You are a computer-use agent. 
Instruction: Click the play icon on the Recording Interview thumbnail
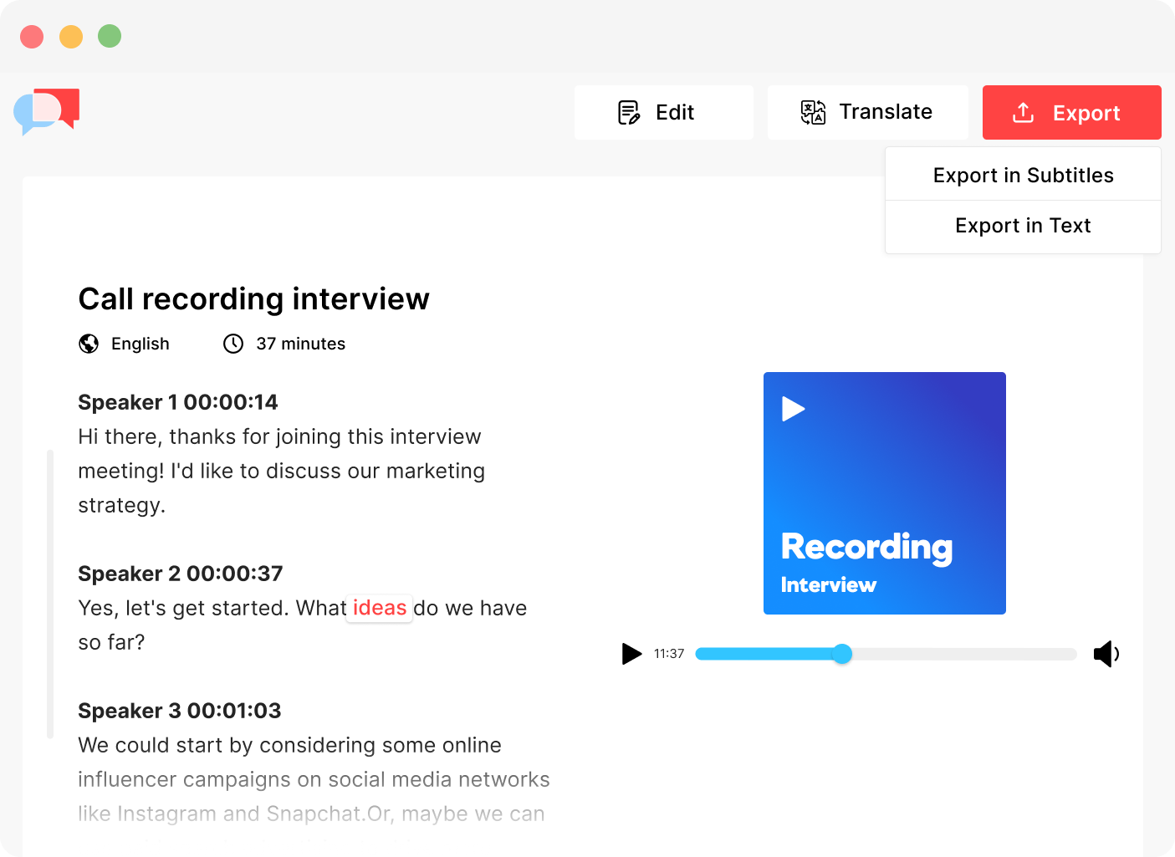coord(793,409)
